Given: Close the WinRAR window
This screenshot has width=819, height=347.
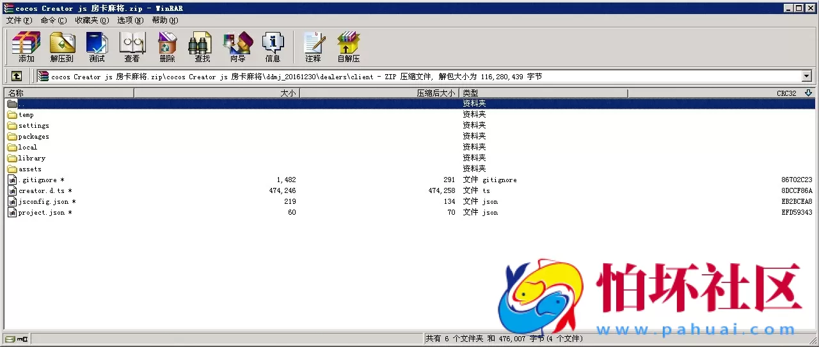Looking at the screenshot, I should pos(811,8).
